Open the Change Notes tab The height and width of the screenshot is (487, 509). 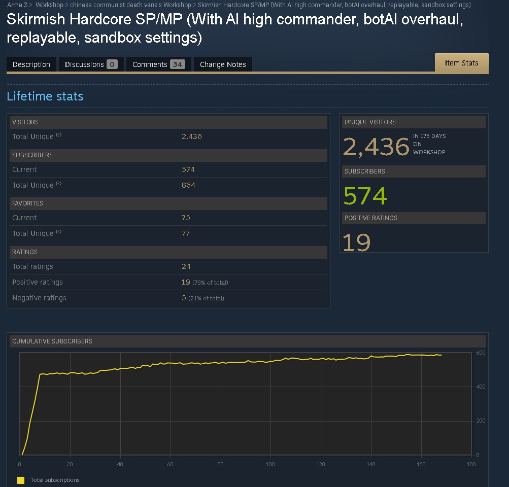click(x=223, y=64)
